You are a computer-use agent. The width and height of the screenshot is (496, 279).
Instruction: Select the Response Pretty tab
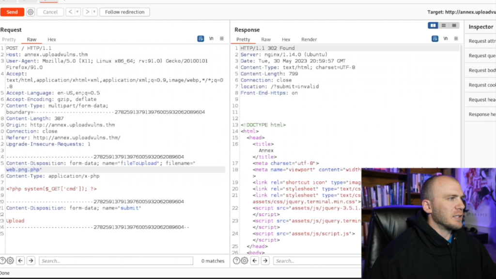tap(243, 40)
